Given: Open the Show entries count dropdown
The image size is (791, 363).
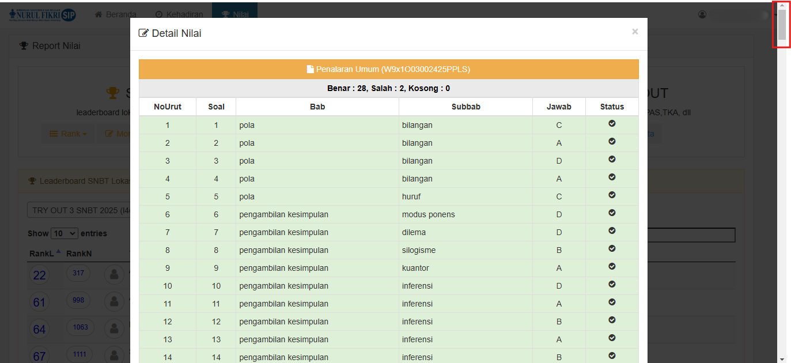Looking at the screenshot, I should (65, 233).
